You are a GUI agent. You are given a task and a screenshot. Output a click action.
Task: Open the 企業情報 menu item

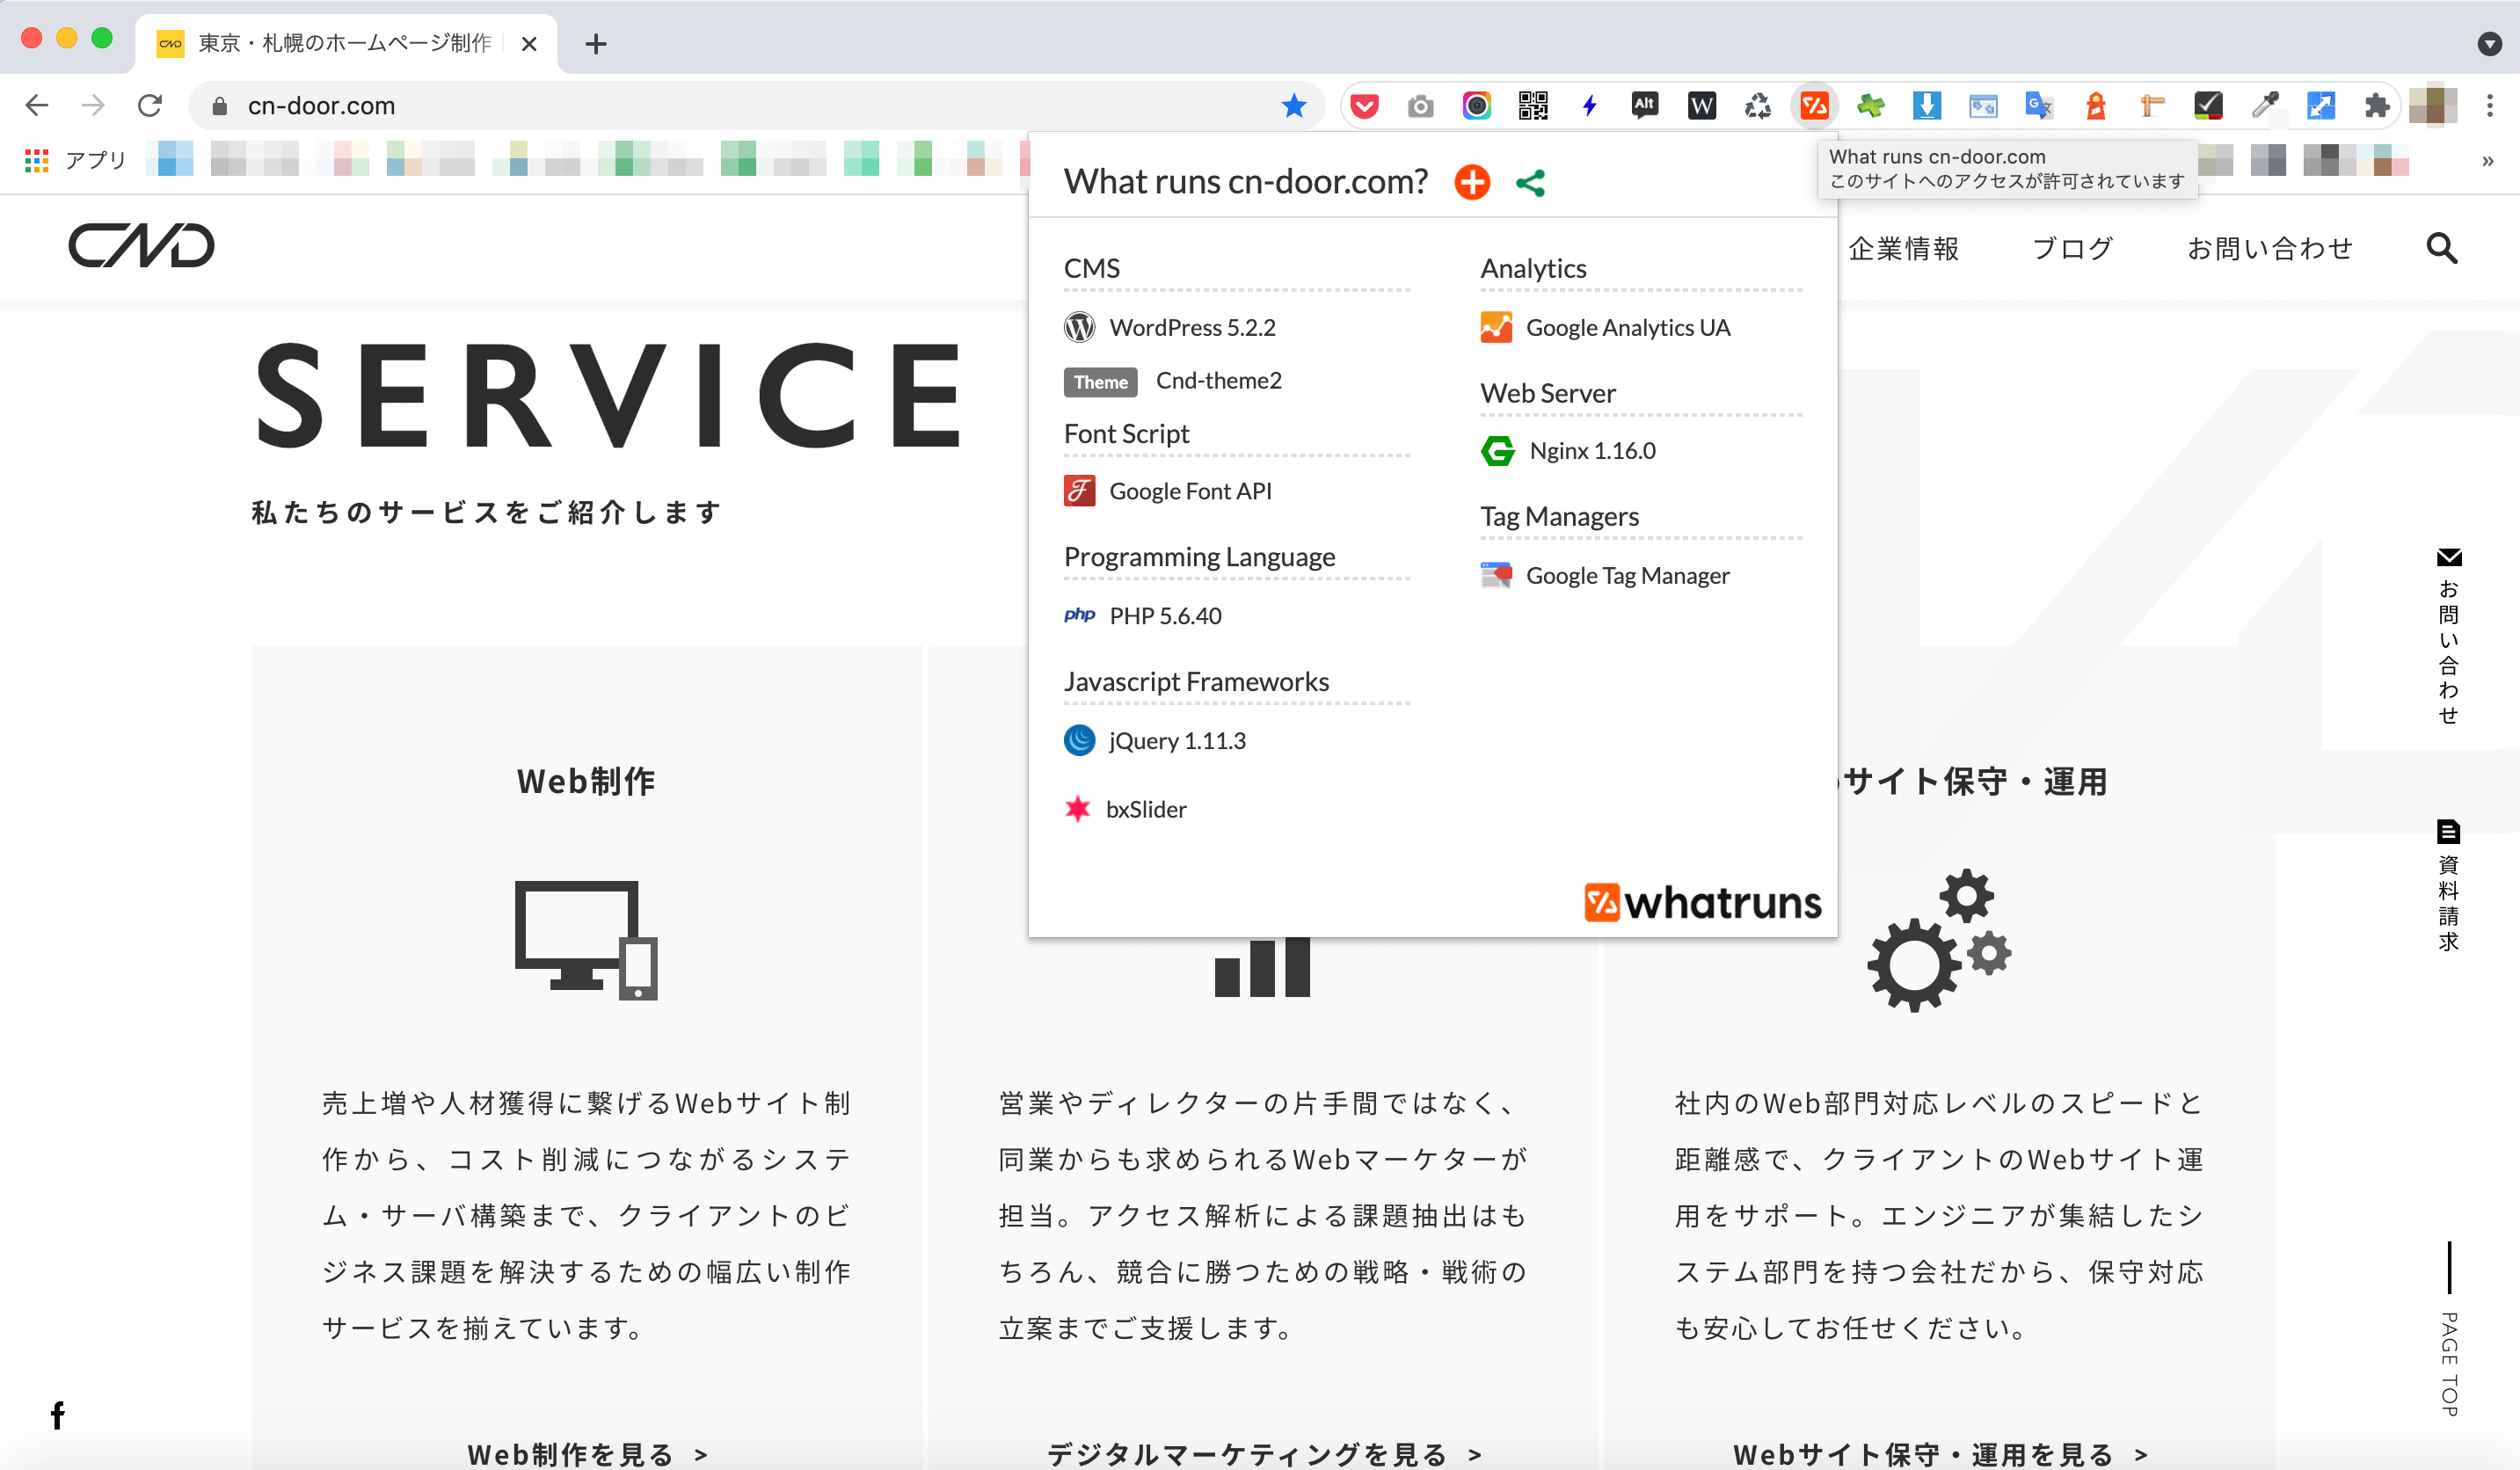(1903, 248)
